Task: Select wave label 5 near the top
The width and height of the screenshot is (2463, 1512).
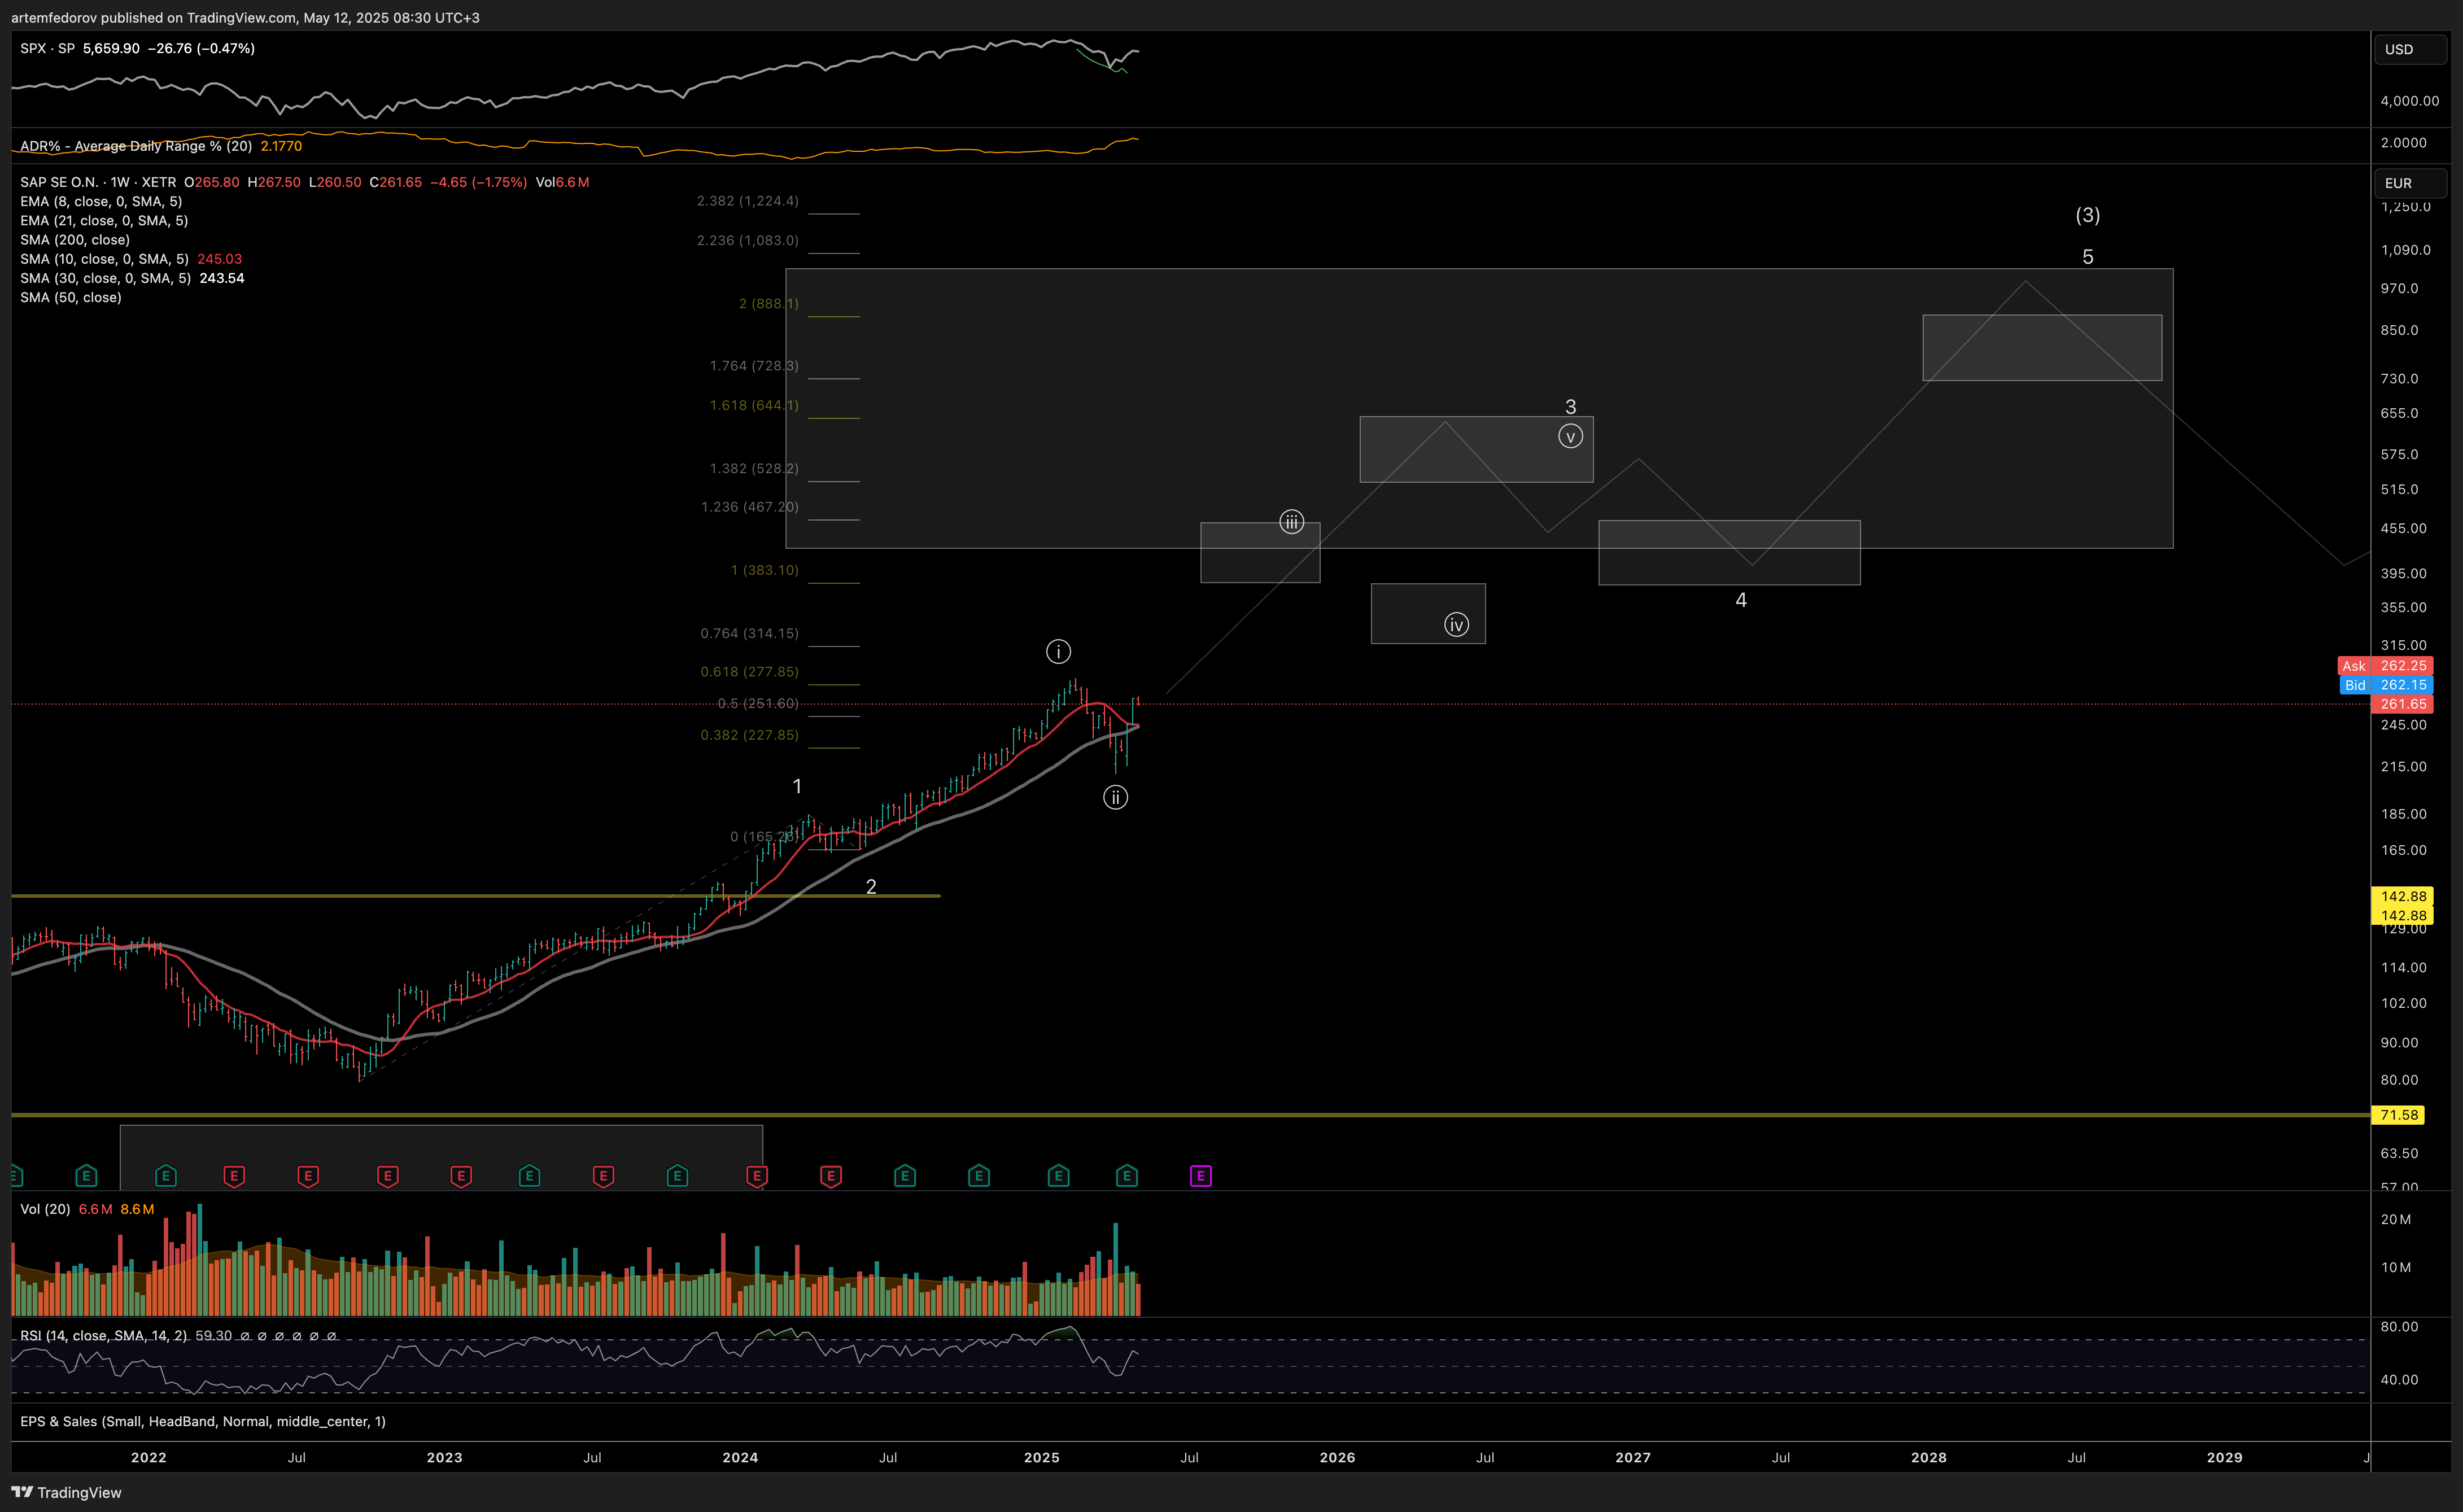Action: click(x=2087, y=257)
